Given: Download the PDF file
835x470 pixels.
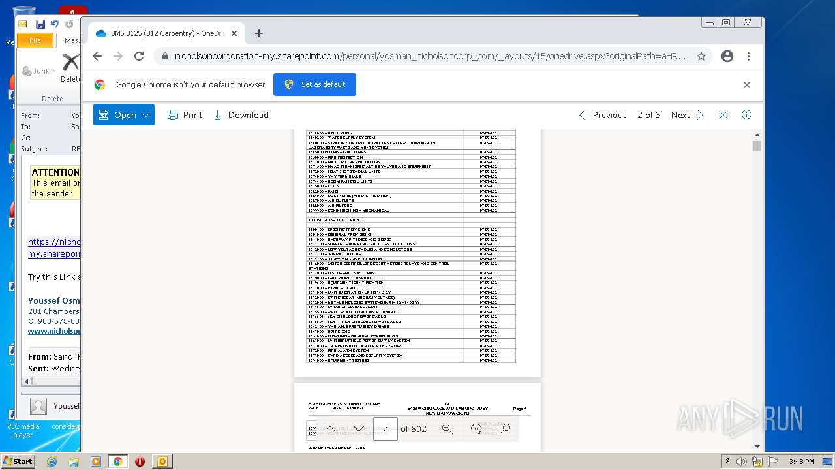Looking at the screenshot, I should tap(241, 115).
